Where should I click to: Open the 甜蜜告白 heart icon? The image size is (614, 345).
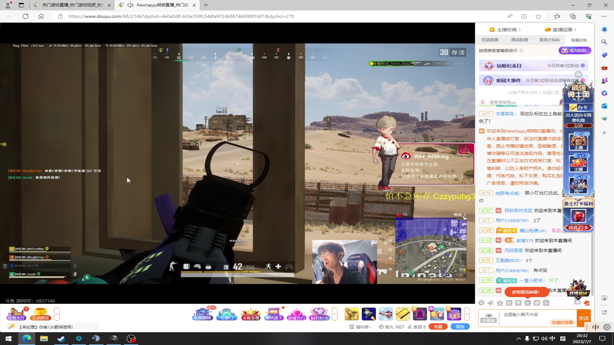click(x=296, y=314)
